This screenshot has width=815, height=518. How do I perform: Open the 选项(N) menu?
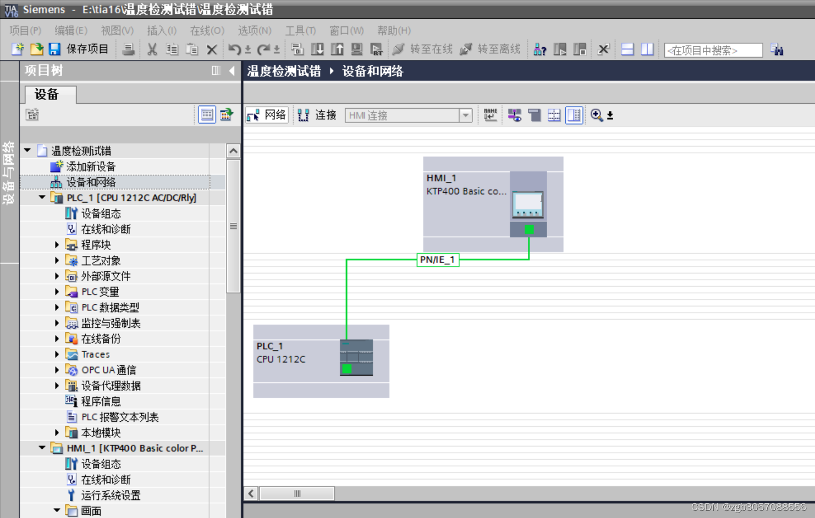coord(255,31)
